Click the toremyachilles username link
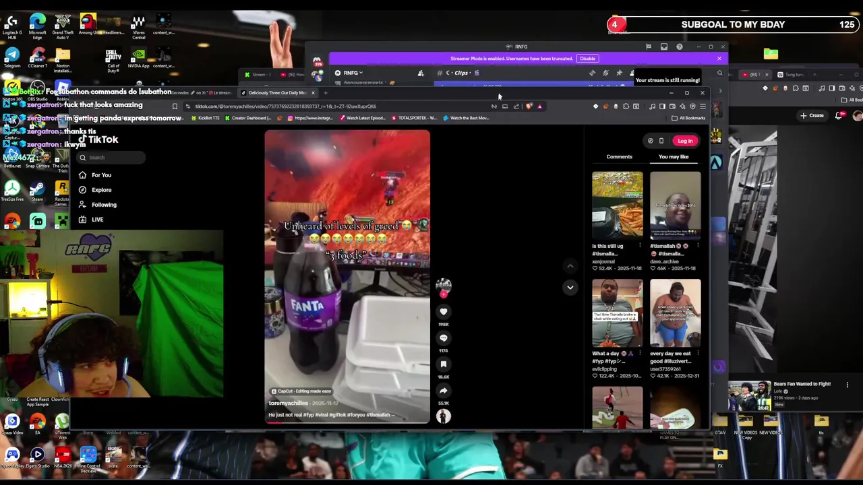Screen dimensions: 863x485 point(288,403)
